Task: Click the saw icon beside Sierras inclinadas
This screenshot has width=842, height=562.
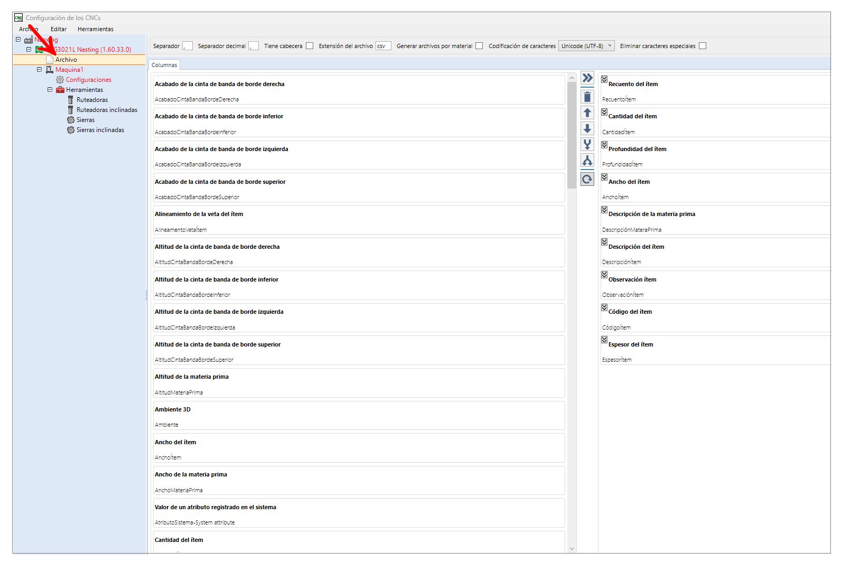Action: tap(71, 130)
